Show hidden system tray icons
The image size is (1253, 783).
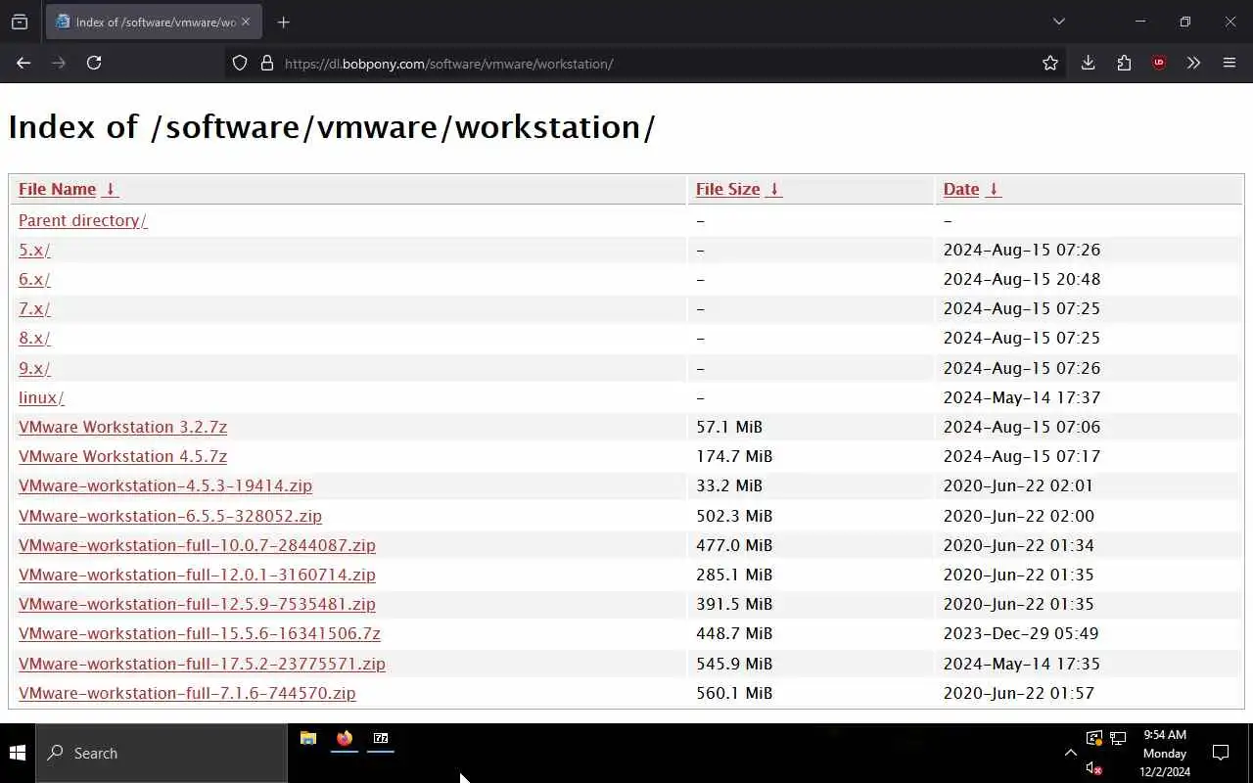[x=1070, y=753]
